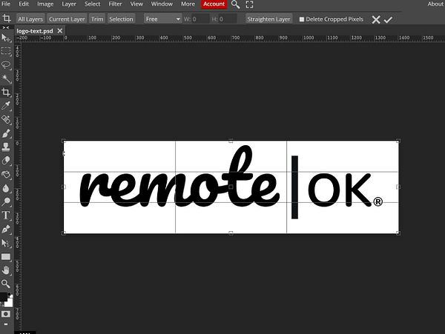
Task: Open the Filter menu
Action: pos(115,4)
